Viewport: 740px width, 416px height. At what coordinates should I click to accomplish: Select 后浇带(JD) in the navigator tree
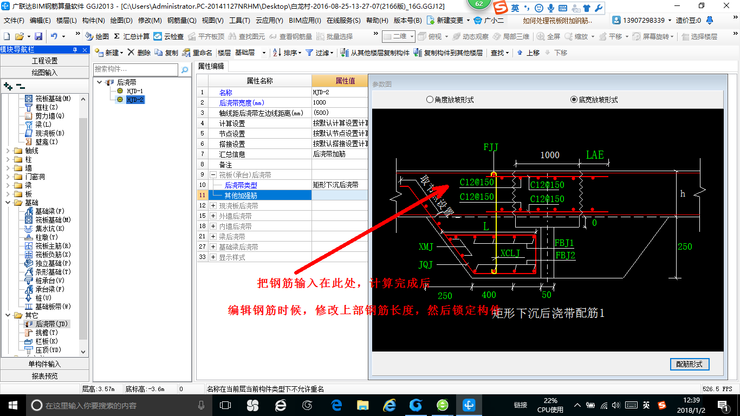coord(48,324)
